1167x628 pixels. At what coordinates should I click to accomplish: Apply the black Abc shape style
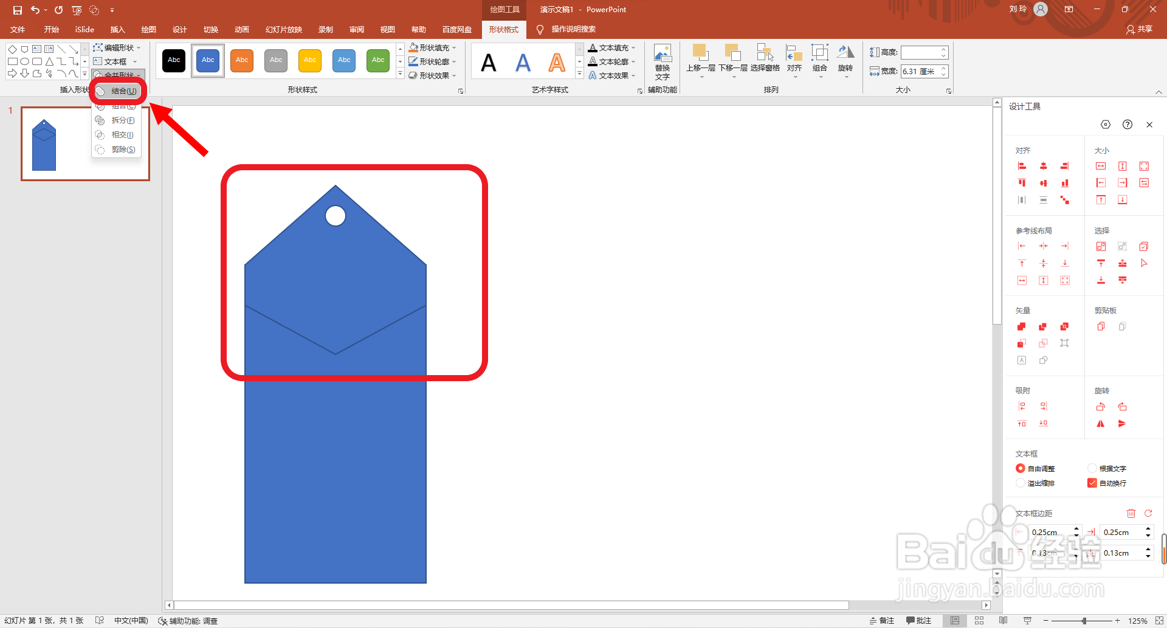pos(174,60)
